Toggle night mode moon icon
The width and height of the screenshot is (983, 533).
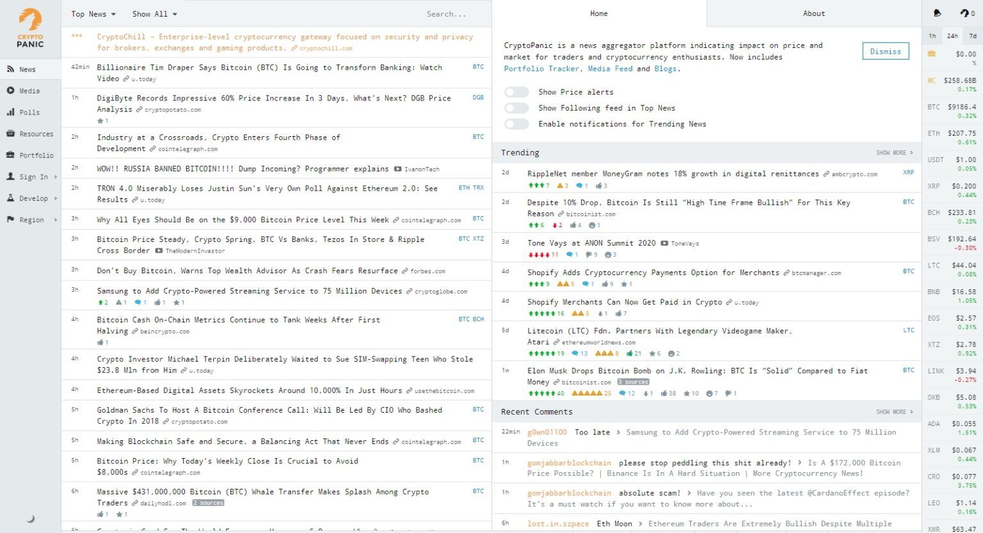(30, 519)
